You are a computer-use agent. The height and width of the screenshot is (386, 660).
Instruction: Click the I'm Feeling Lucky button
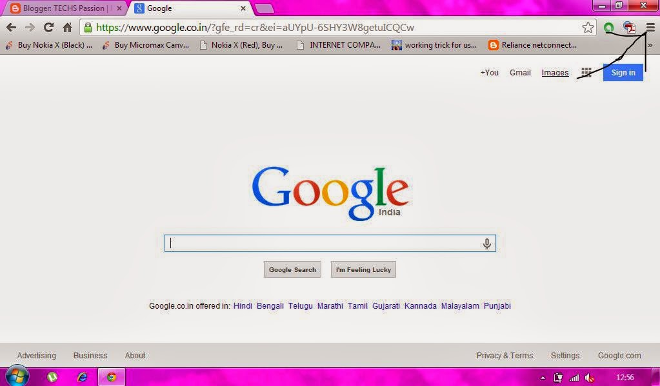click(363, 269)
